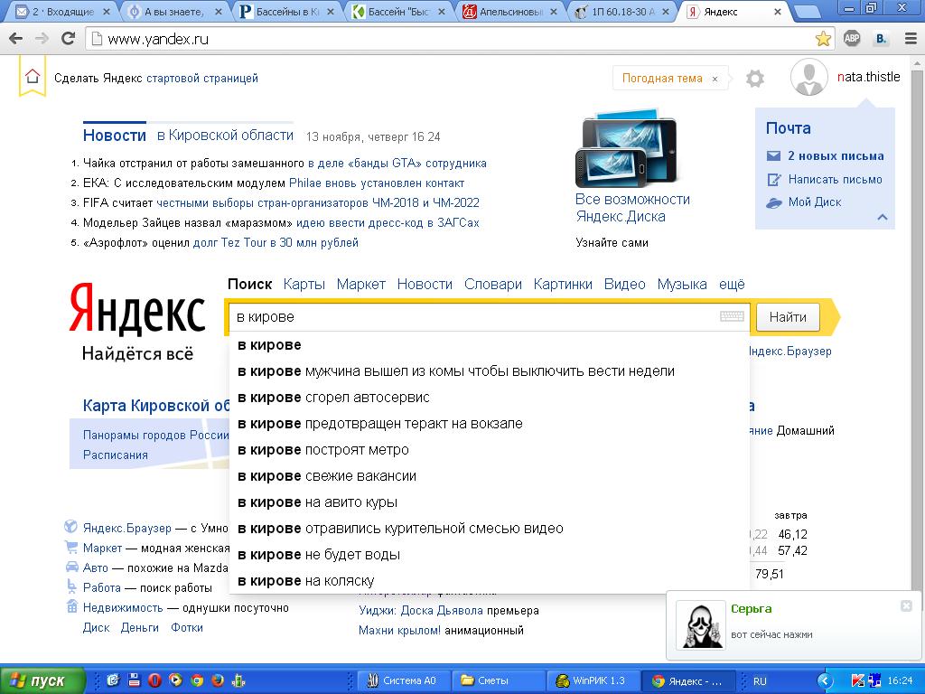Switch to the Бассейны в Ки tab

(x=286, y=11)
